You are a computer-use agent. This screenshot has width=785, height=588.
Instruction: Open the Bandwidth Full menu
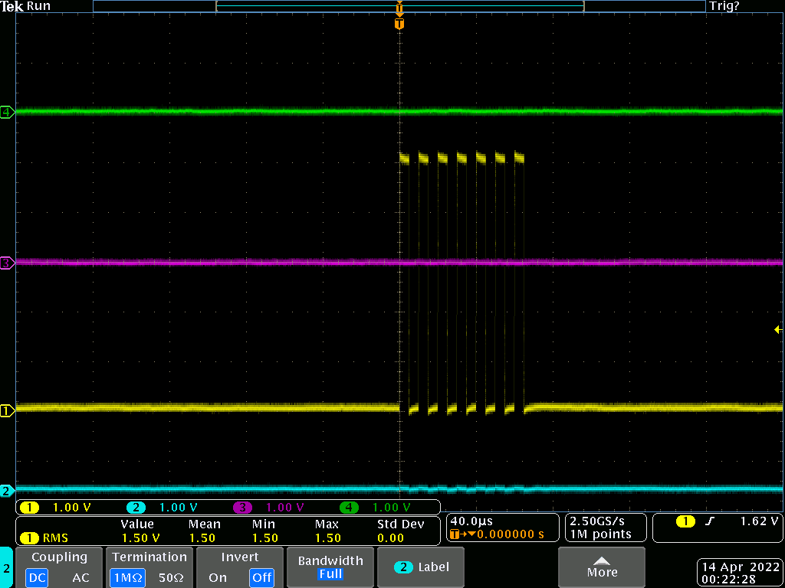330,567
